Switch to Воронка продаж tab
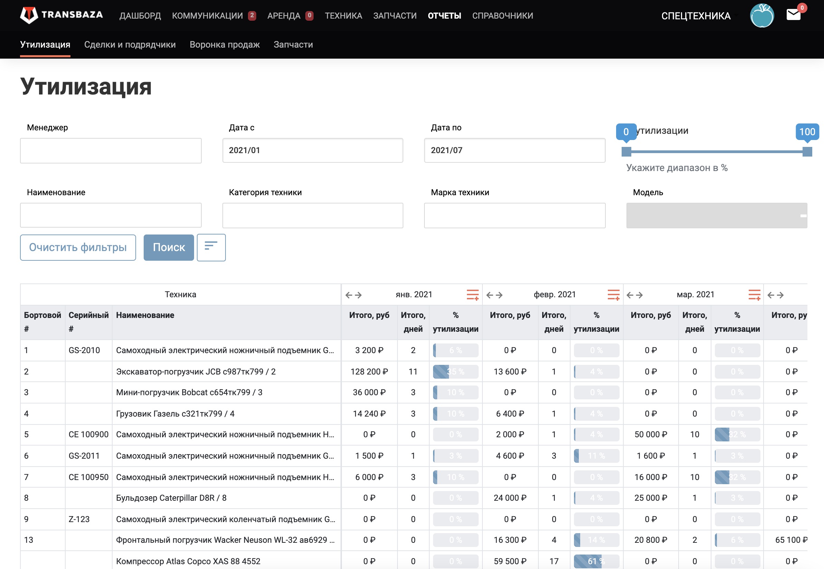The width and height of the screenshot is (824, 569). tap(224, 44)
